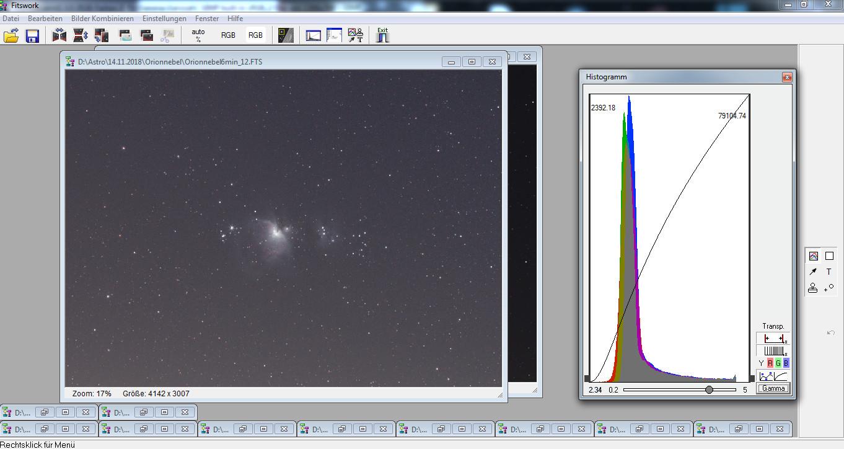
Task: Close the Orionnebel6min_12.FTS image window
Action: coord(492,61)
